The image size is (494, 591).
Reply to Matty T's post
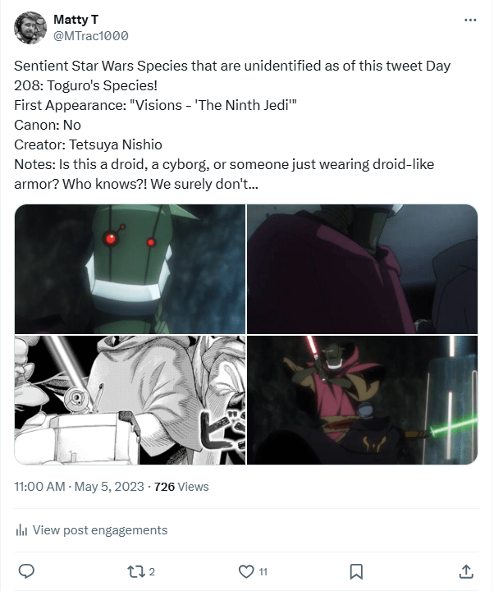pyautogui.click(x=26, y=570)
